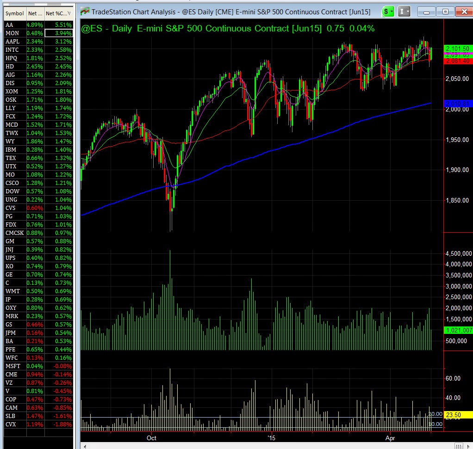Minimize the chart analysis window
This screenshot has width=473, height=449.
click(x=426, y=12)
